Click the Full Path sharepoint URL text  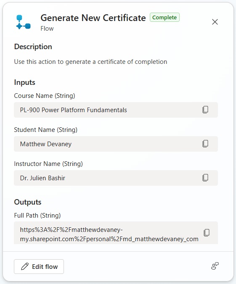[109, 234]
